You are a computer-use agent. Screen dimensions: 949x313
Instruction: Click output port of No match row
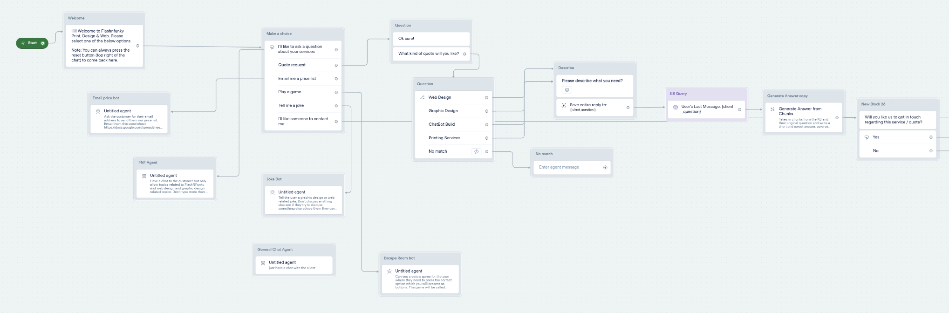pos(487,152)
